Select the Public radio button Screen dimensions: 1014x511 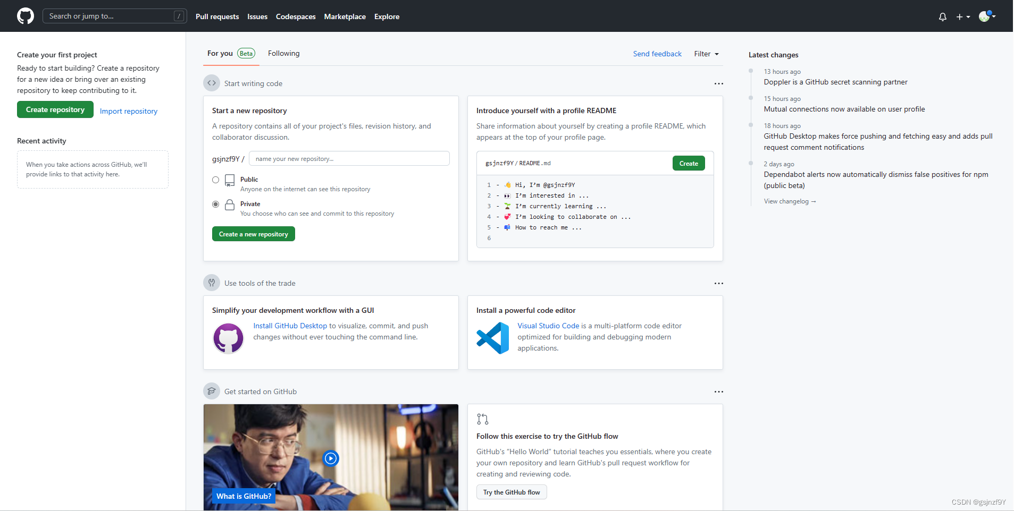(x=215, y=180)
